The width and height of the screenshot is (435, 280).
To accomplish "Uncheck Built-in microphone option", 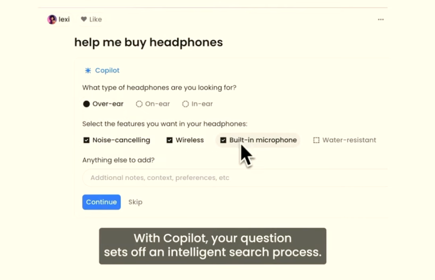I will pyautogui.click(x=223, y=140).
